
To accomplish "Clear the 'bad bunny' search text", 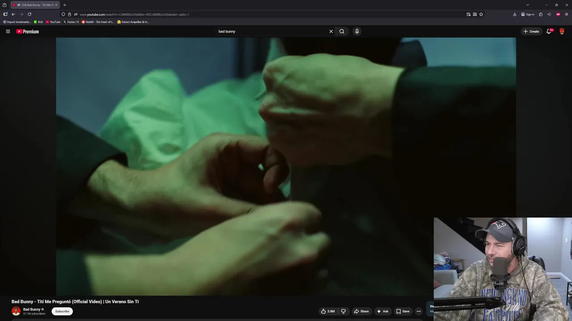I will click(331, 31).
